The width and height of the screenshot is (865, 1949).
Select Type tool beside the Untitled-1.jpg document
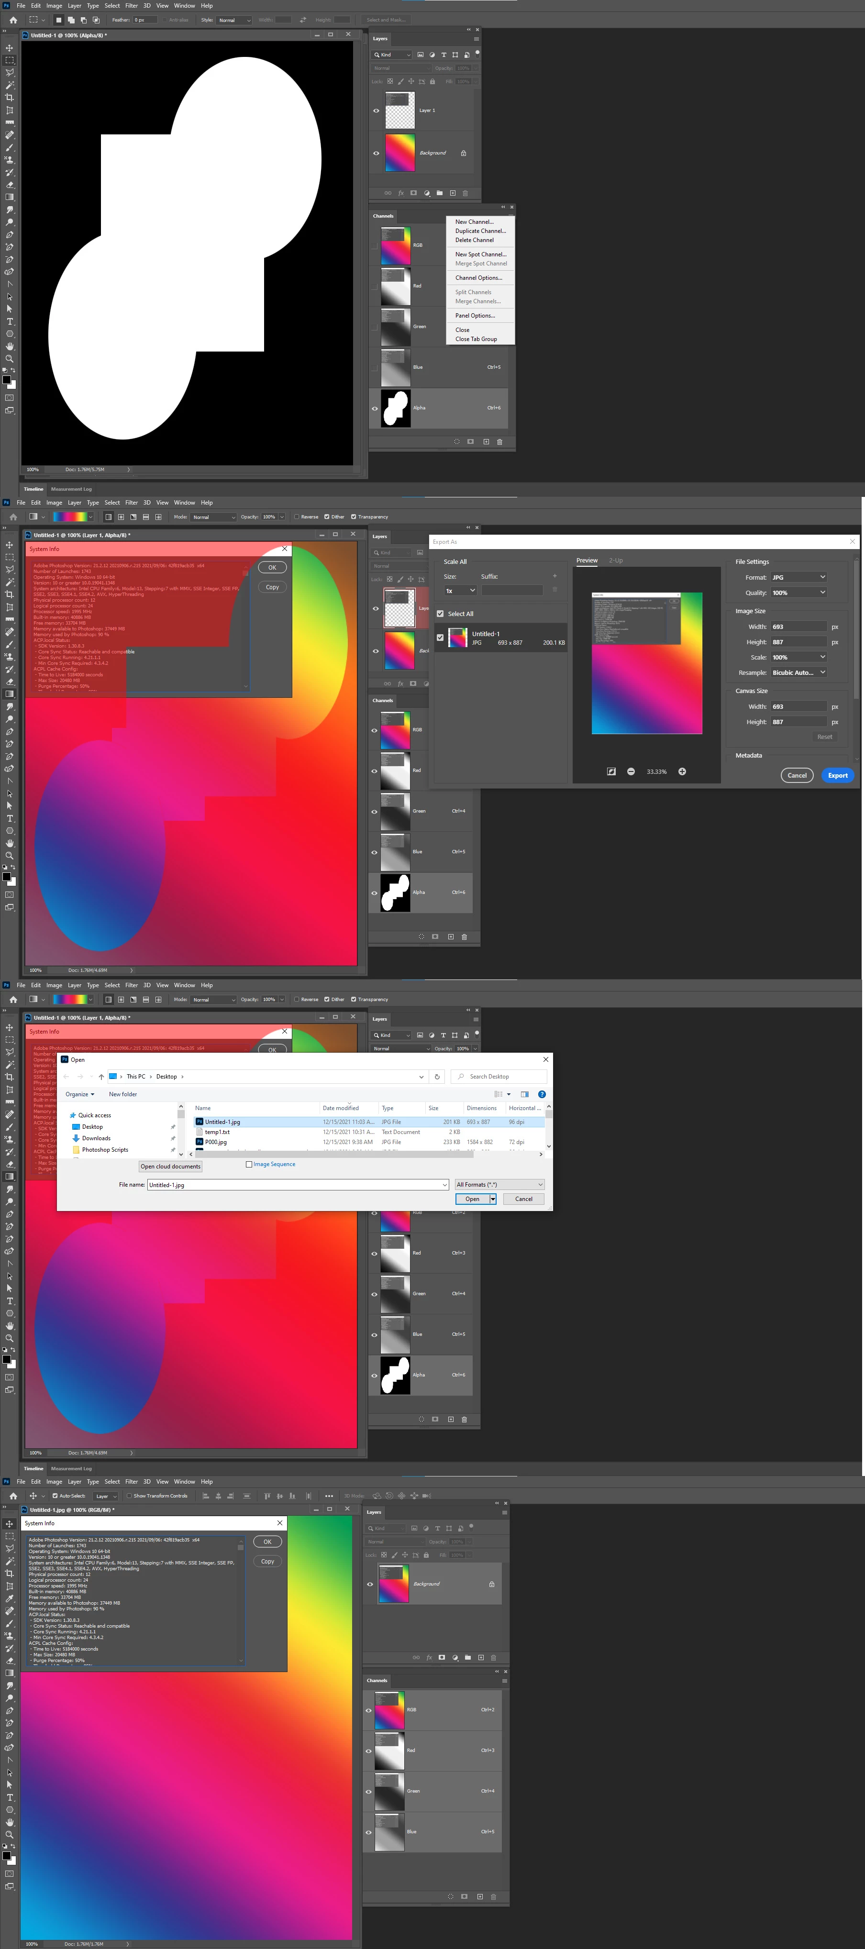pyautogui.click(x=10, y=1797)
